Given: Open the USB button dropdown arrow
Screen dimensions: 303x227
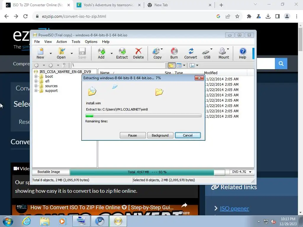Looking at the screenshot, I should (x=211, y=49).
